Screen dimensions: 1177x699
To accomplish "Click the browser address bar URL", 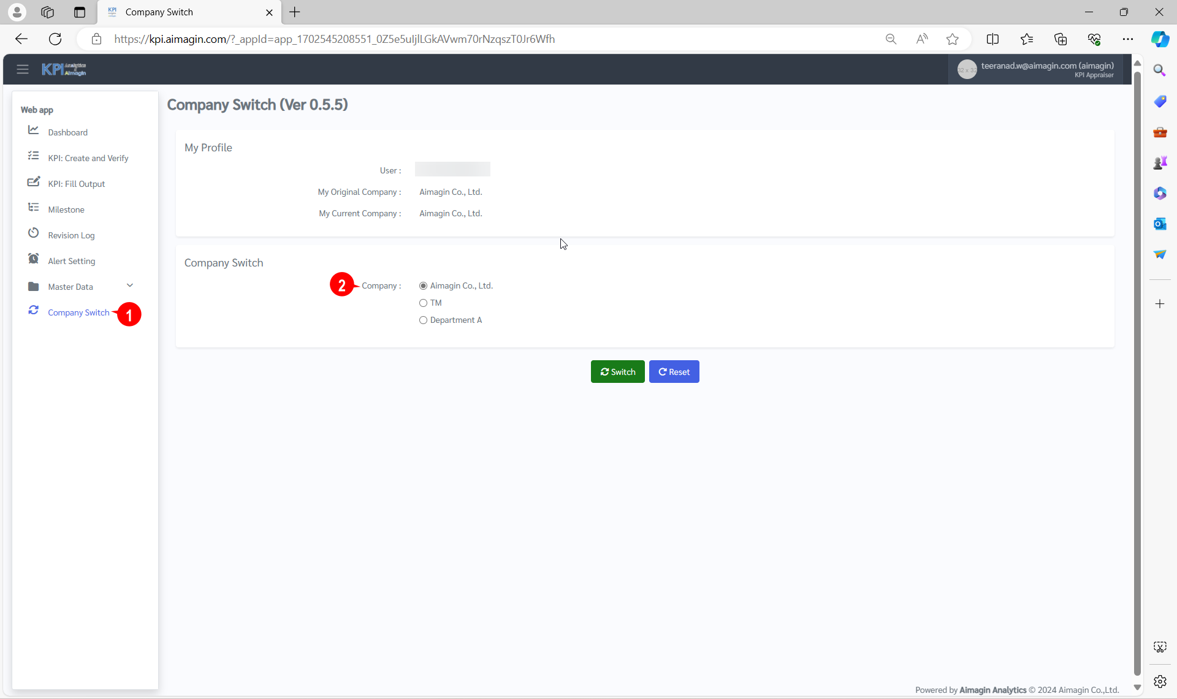I will point(334,39).
